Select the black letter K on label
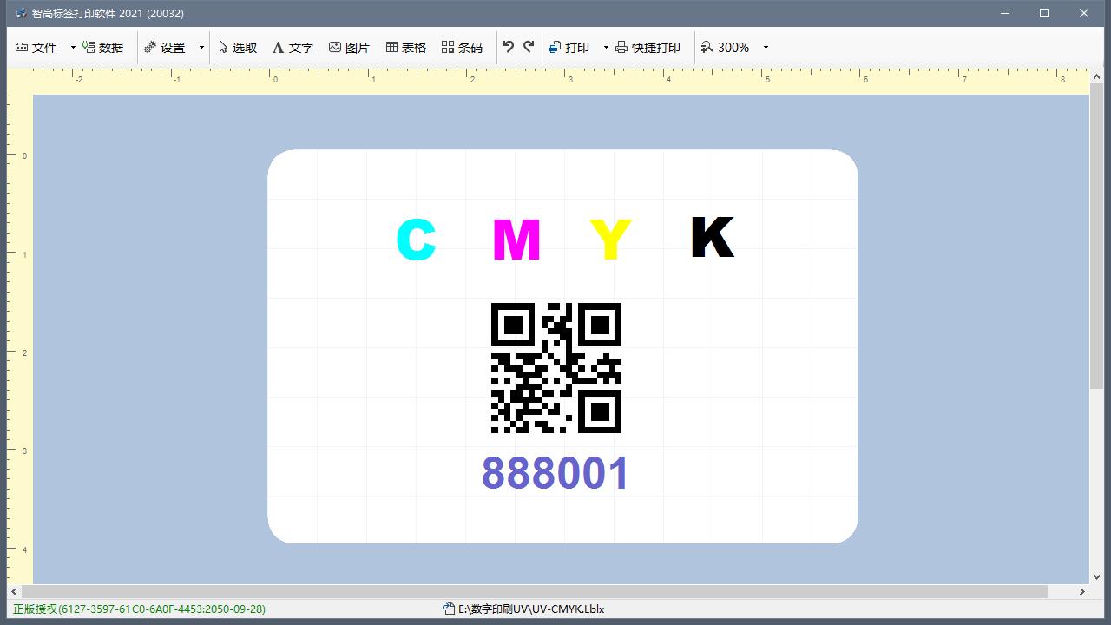 click(x=712, y=237)
